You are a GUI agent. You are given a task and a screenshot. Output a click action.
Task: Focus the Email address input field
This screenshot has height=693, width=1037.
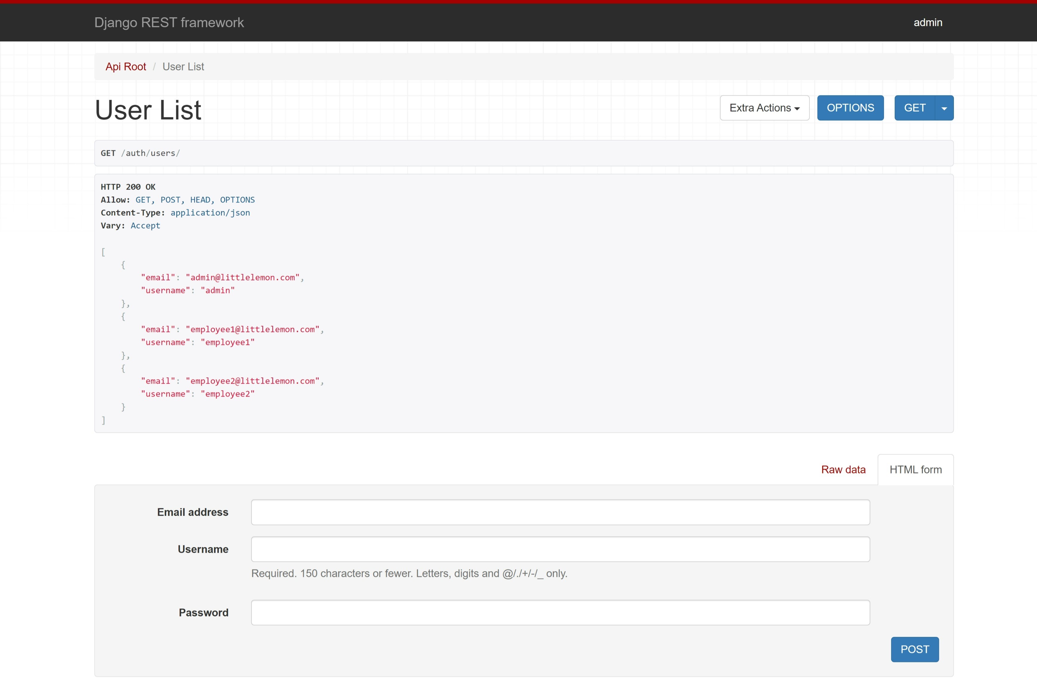click(x=560, y=512)
